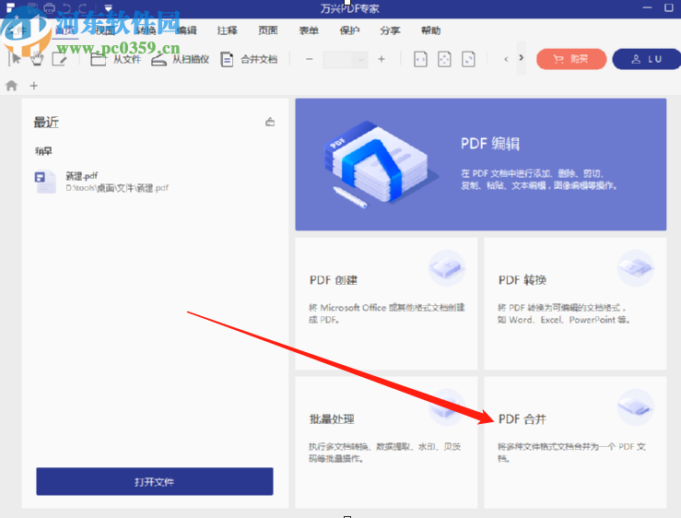Open the zoom level dropdown
The width and height of the screenshot is (681, 518).
click(361, 60)
